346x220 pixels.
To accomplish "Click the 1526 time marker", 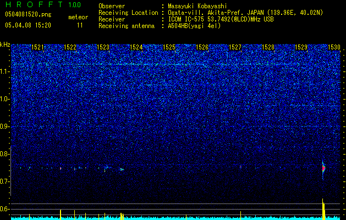I will point(202,47).
